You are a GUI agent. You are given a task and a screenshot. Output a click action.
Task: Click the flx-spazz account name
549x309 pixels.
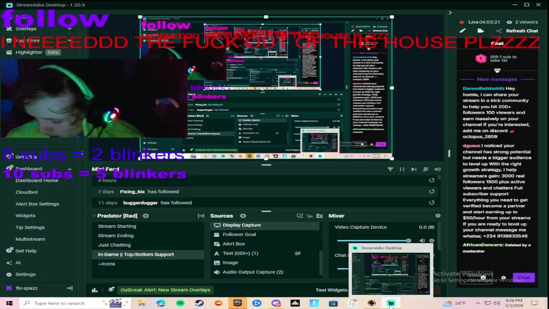(27, 288)
